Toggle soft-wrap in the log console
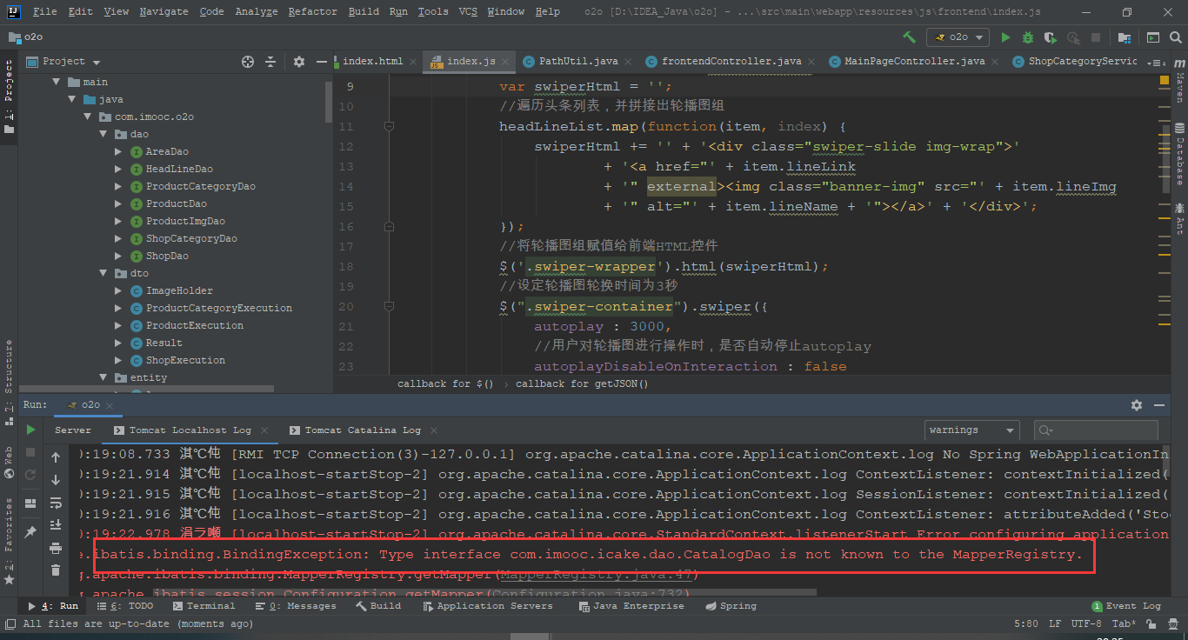This screenshot has height=640, width=1188. point(56,503)
